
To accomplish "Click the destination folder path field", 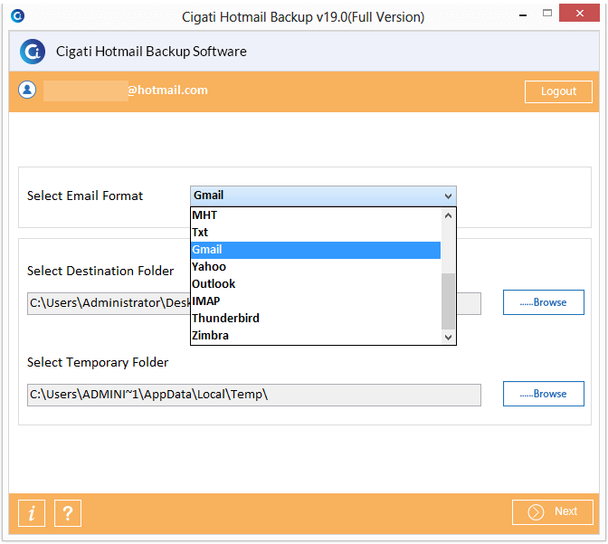I will tap(254, 303).
